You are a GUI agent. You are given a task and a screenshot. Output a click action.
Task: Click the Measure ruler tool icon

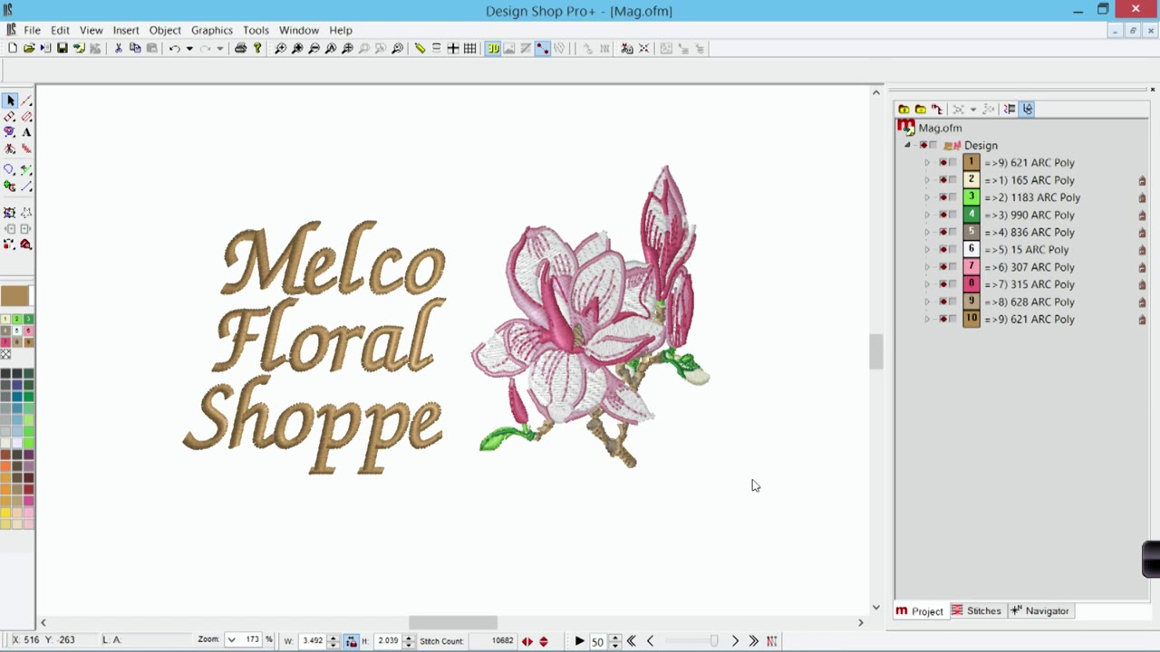coord(420,48)
